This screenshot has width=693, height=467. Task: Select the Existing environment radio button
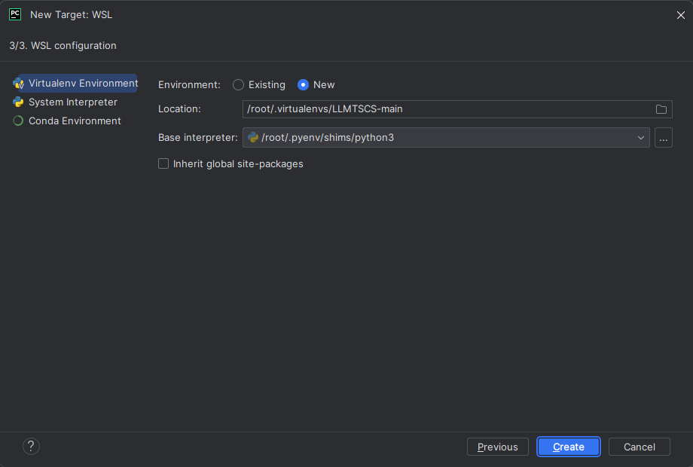[x=239, y=85]
